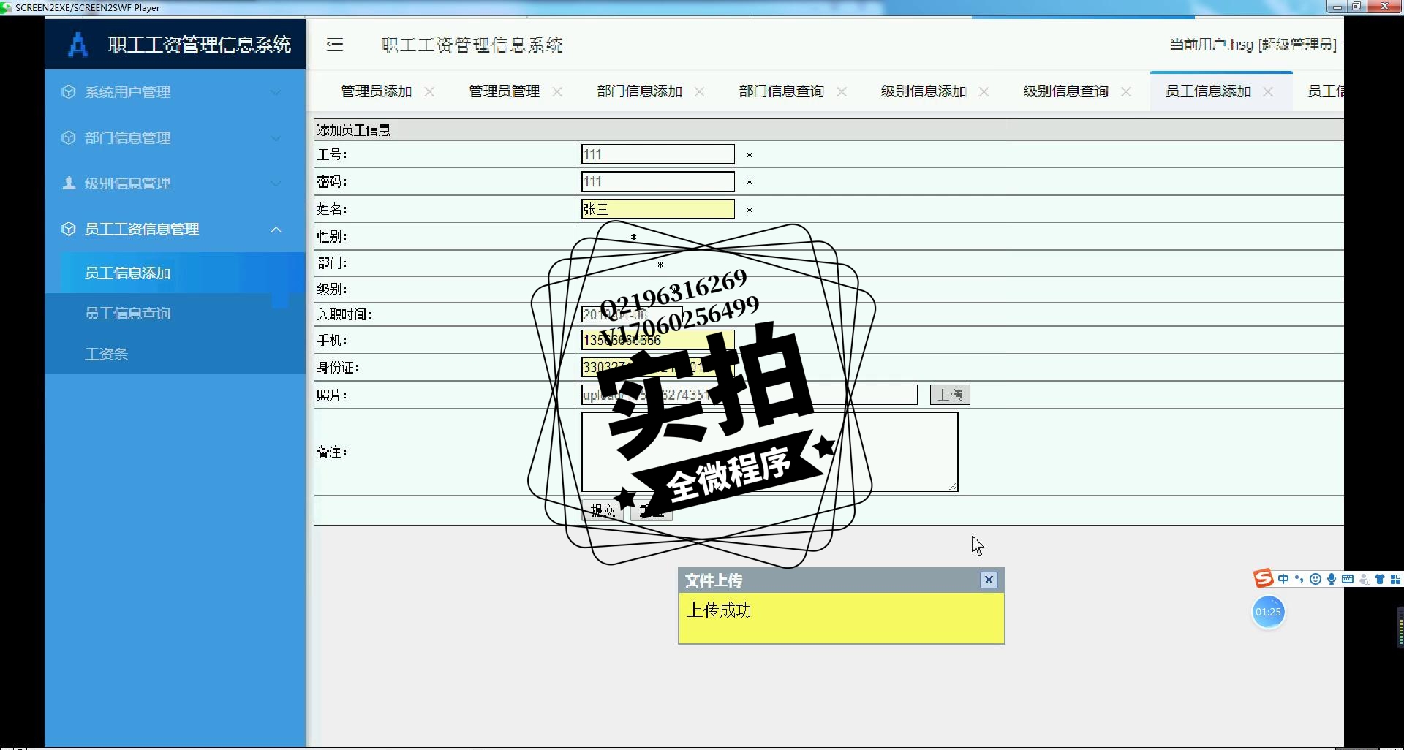Click the IME user account icon
The width and height of the screenshot is (1404, 750).
pyautogui.click(x=1365, y=579)
